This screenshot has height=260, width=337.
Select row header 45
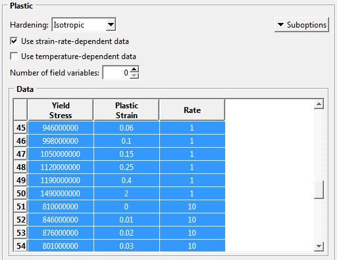pyautogui.click(x=20, y=127)
